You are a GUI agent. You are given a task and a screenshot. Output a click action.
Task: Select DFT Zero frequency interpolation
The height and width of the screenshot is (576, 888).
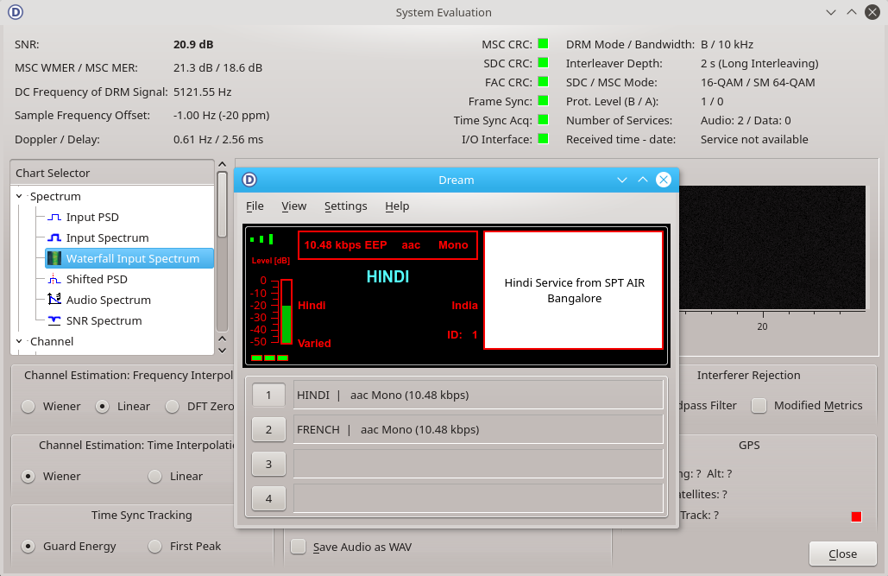point(173,407)
